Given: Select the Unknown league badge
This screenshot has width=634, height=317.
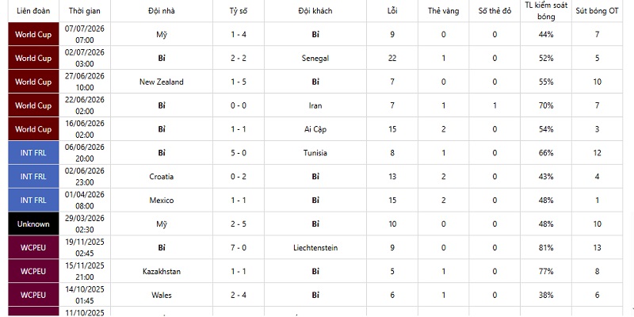Looking at the screenshot, I should [33, 224].
